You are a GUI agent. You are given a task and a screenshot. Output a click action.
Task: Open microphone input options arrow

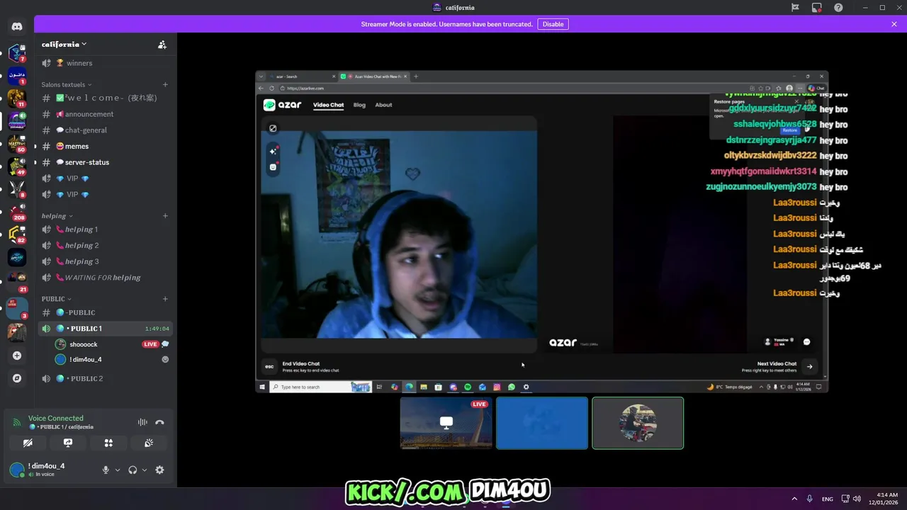tap(118, 470)
